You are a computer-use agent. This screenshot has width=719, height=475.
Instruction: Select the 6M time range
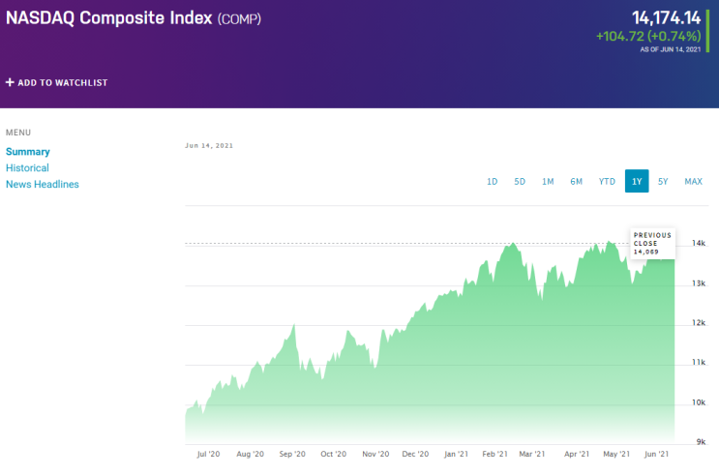pos(576,182)
